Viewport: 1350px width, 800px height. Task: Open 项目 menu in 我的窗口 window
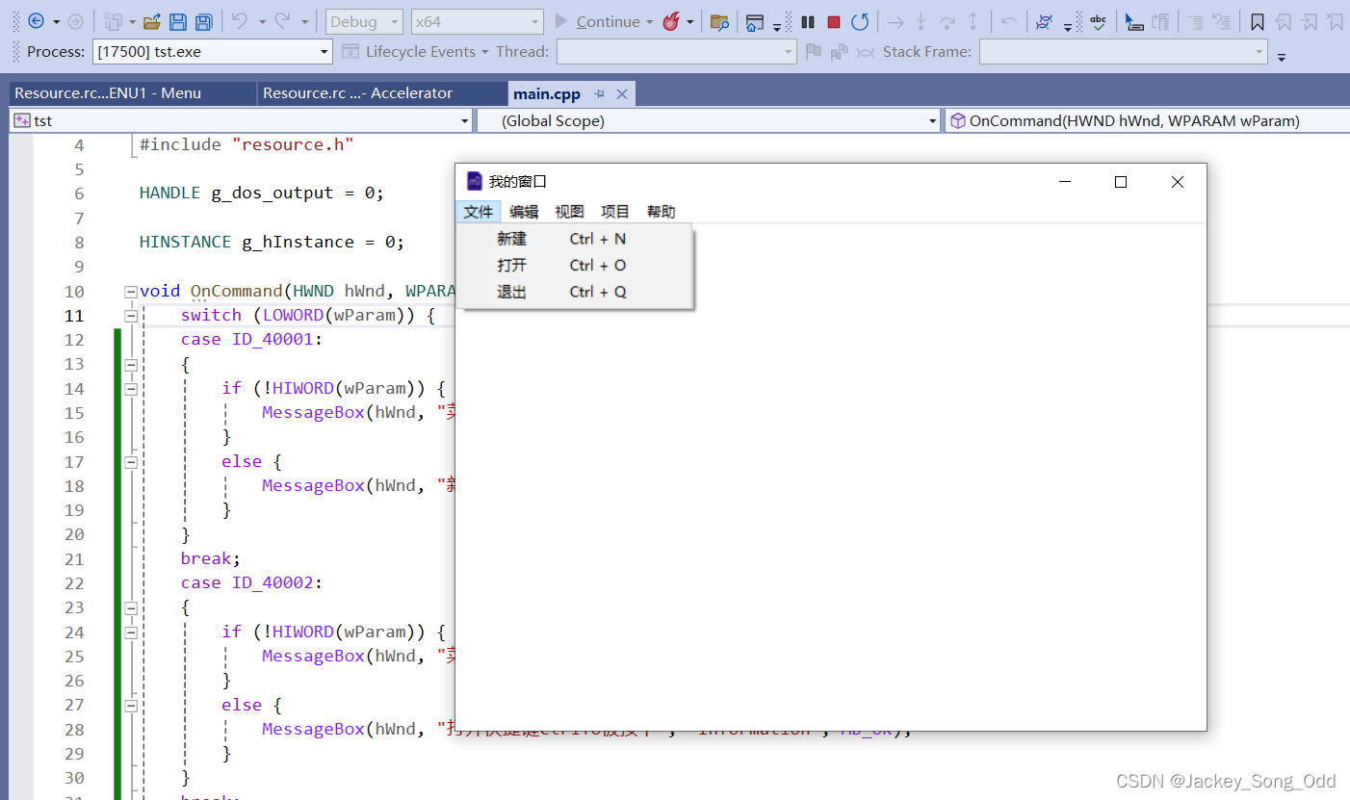coord(615,212)
